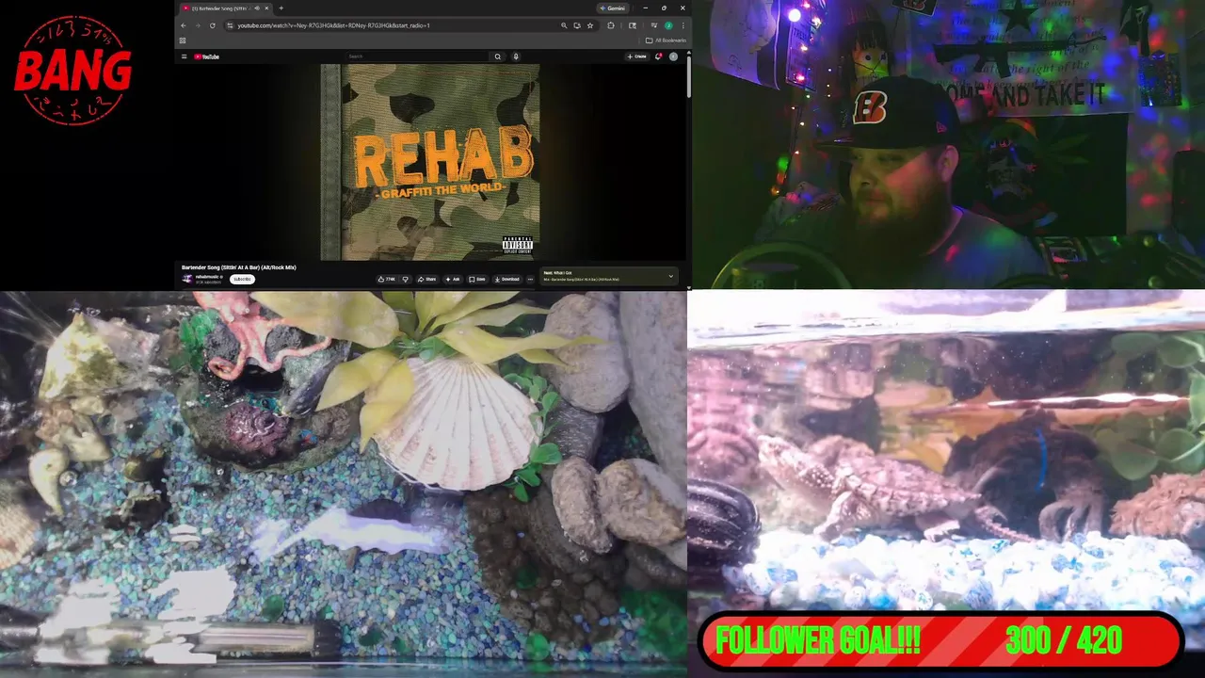Go back in the Chrome browser

coord(184,25)
